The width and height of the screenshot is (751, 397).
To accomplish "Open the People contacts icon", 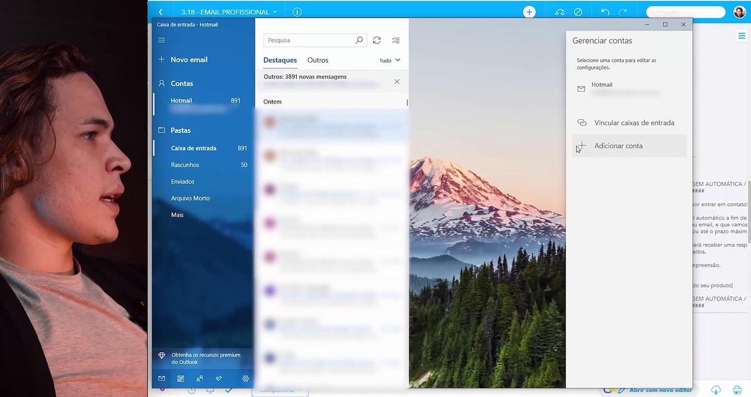I will pos(200,379).
